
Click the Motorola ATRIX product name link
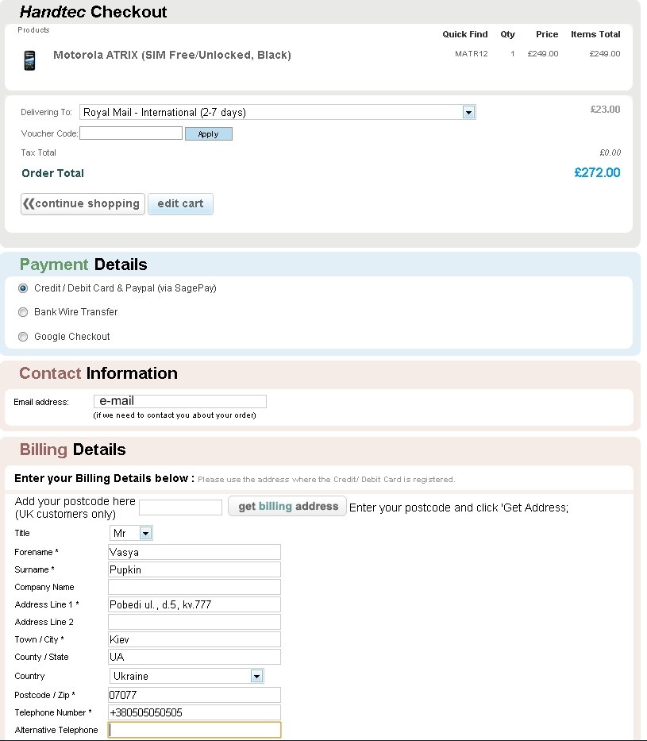(172, 55)
